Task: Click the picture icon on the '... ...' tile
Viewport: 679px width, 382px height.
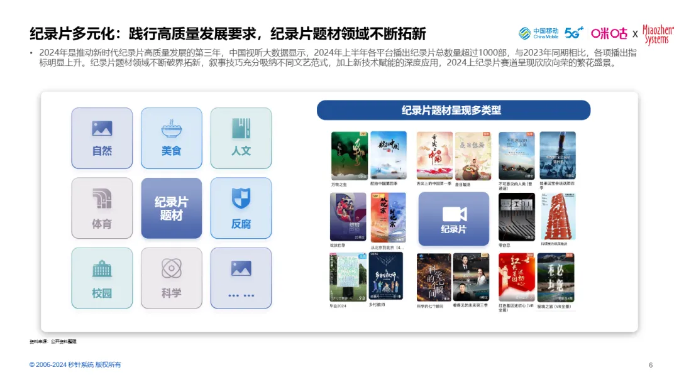Action: click(x=241, y=268)
